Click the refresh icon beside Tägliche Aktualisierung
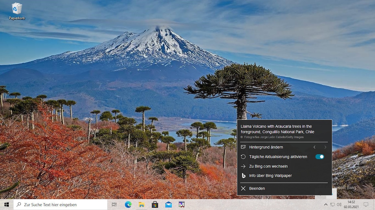Viewport: 375px width, 210px height. [243, 157]
